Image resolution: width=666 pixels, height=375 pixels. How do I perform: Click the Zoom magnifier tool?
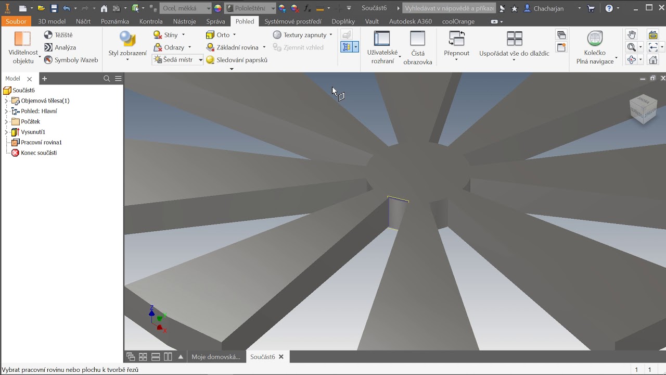632,47
